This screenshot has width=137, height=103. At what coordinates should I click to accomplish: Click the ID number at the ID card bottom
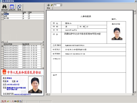tap(22, 94)
